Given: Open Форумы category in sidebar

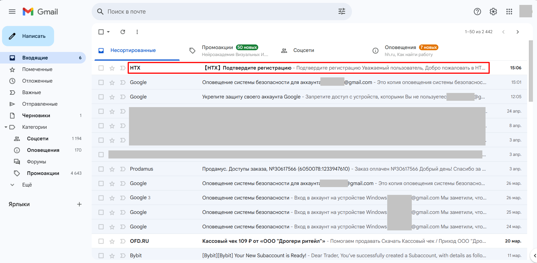Looking at the screenshot, I should (43, 162).
